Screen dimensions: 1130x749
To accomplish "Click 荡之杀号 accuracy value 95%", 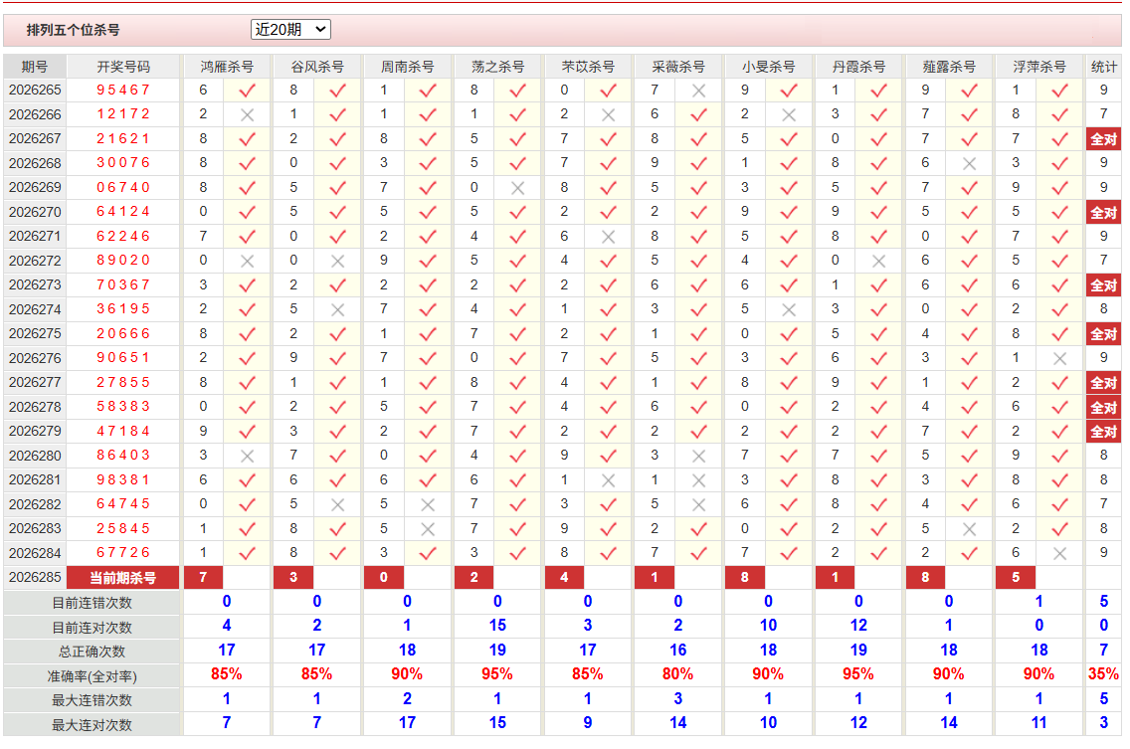I will click(x=497, y=674).
